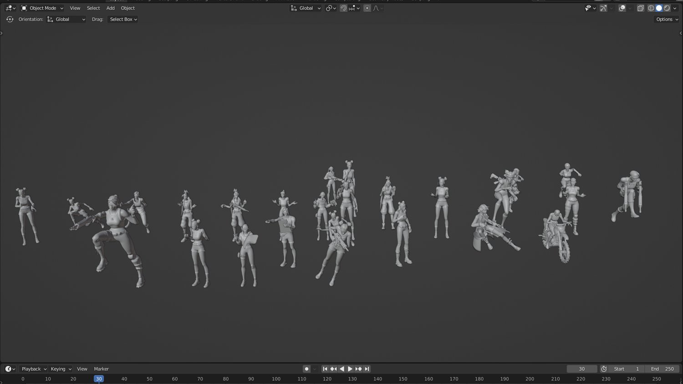683x384 pixels.
Task: Jump to next keyframe
Action: click(x=358, y=369)
